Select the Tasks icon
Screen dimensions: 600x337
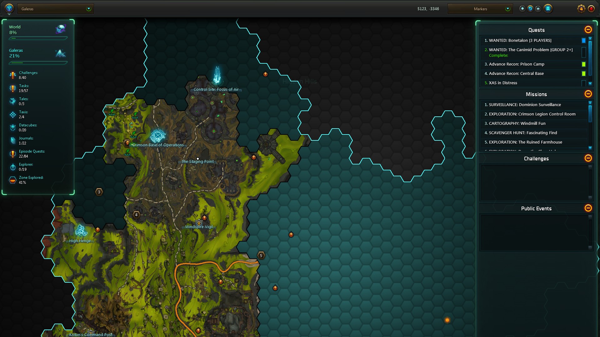(12, 88)
